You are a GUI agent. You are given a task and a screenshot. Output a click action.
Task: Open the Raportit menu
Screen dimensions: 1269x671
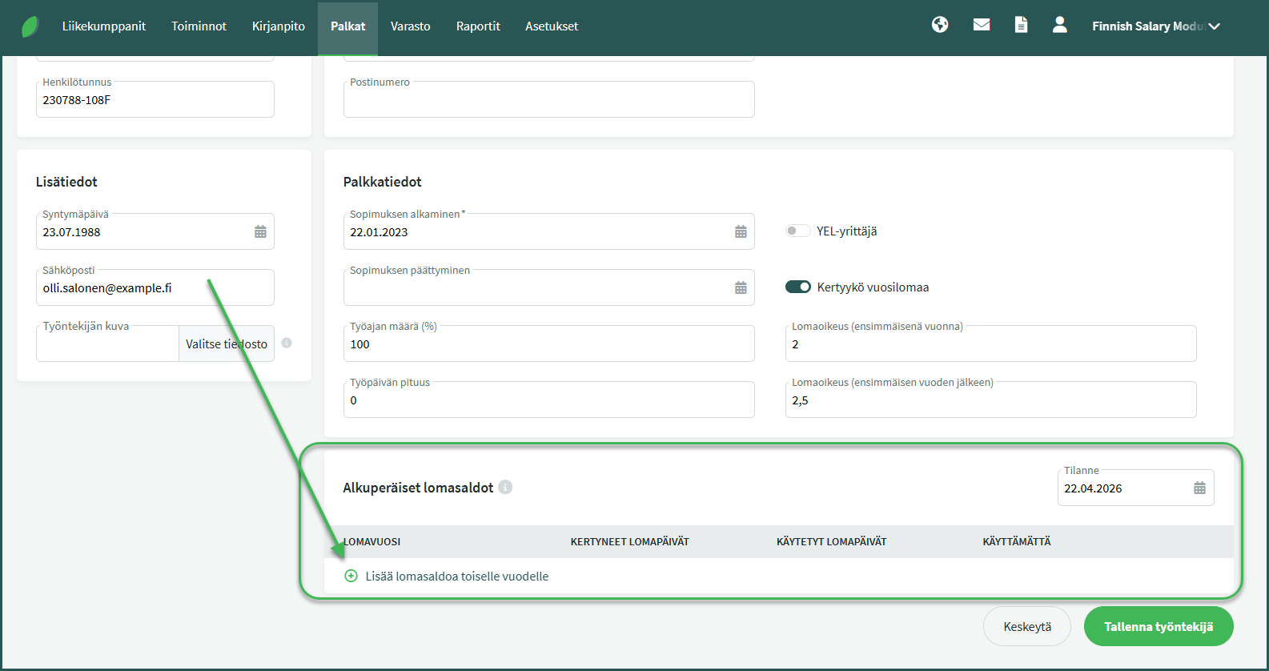478,26
